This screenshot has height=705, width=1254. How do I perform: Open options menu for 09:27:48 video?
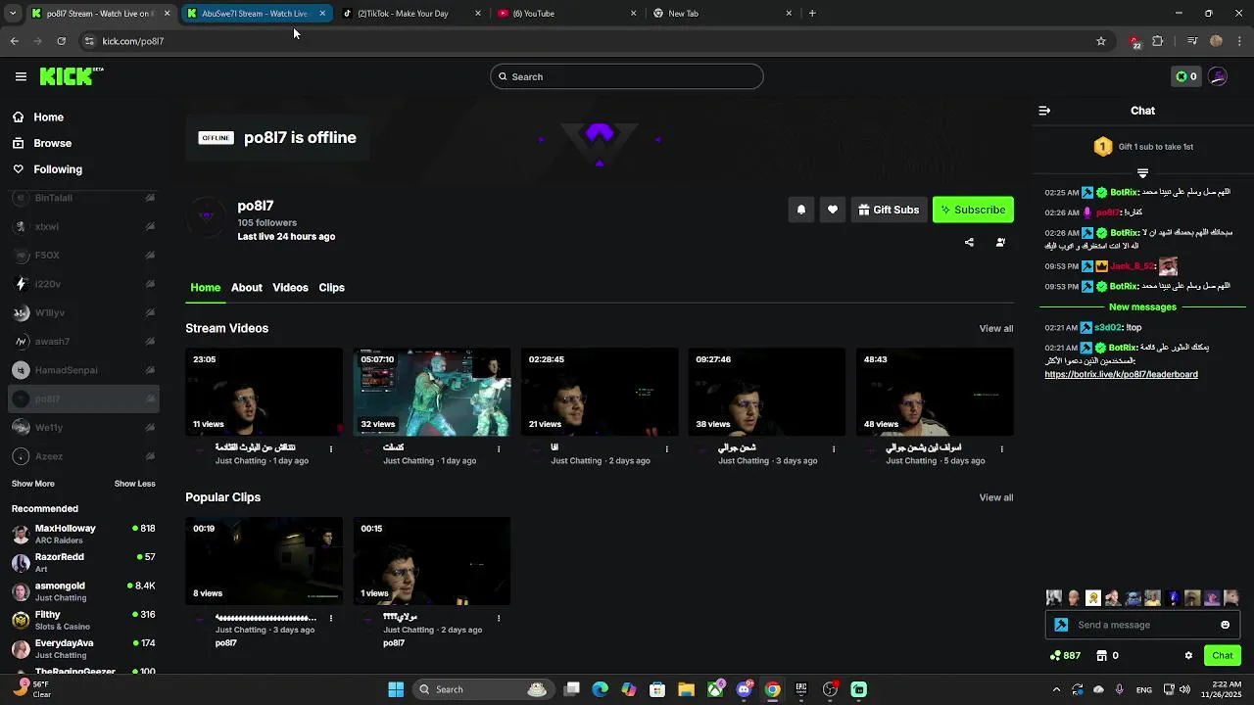[x=834, y=449]
